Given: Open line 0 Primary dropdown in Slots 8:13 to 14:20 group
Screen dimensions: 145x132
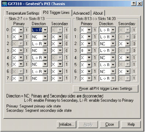Looking at the screenshot, I should (86, 30).
